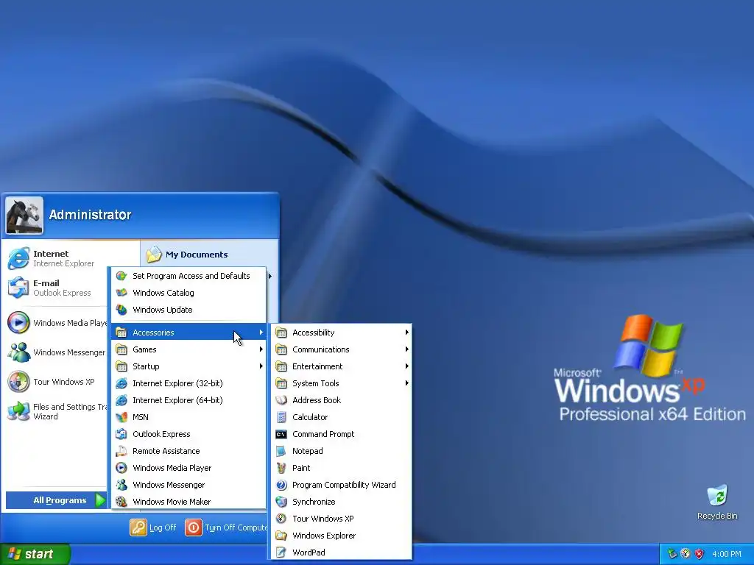
Task: Open WordPad
Action: coord(342,552)
